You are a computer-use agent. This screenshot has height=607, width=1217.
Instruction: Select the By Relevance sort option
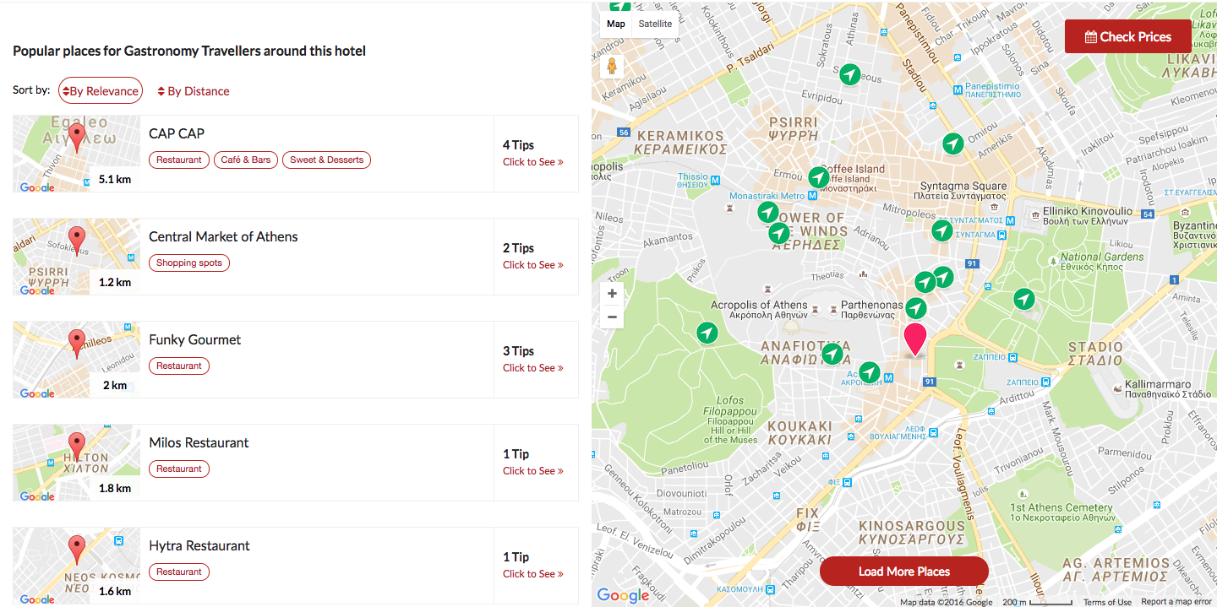click(x=101, y=90)
